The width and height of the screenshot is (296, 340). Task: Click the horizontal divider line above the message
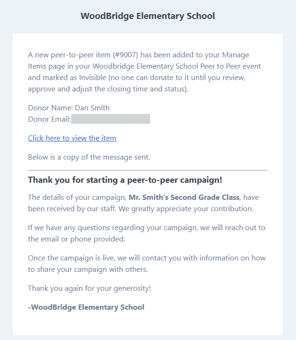[148, 170]
